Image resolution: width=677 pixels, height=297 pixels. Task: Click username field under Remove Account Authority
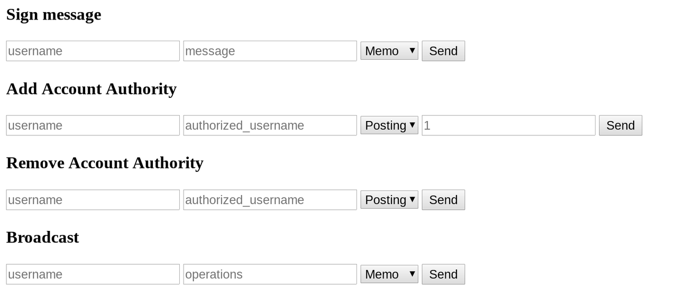click(x=93, y=200)
